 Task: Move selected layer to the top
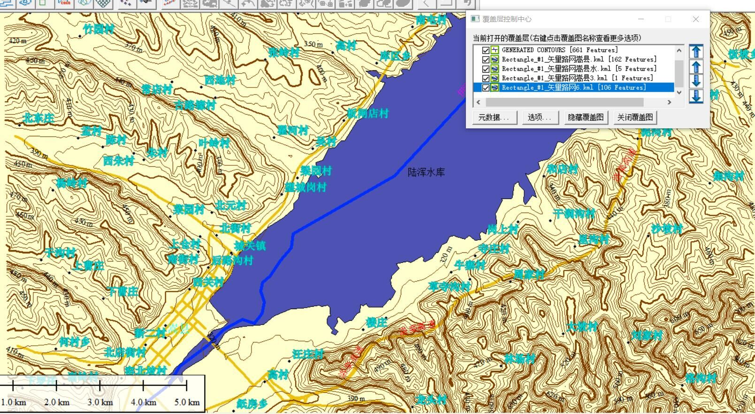[x=696, y=51]
